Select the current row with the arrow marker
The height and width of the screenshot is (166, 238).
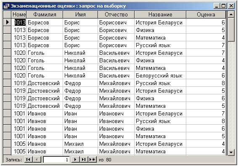tap(7, 22)
